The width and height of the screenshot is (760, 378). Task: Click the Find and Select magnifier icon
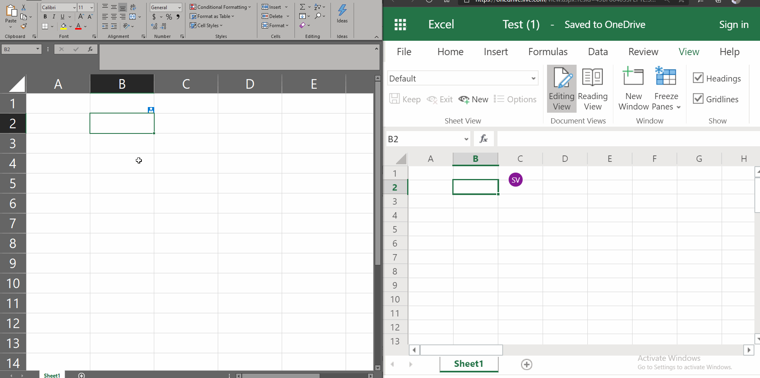point(318,16)
